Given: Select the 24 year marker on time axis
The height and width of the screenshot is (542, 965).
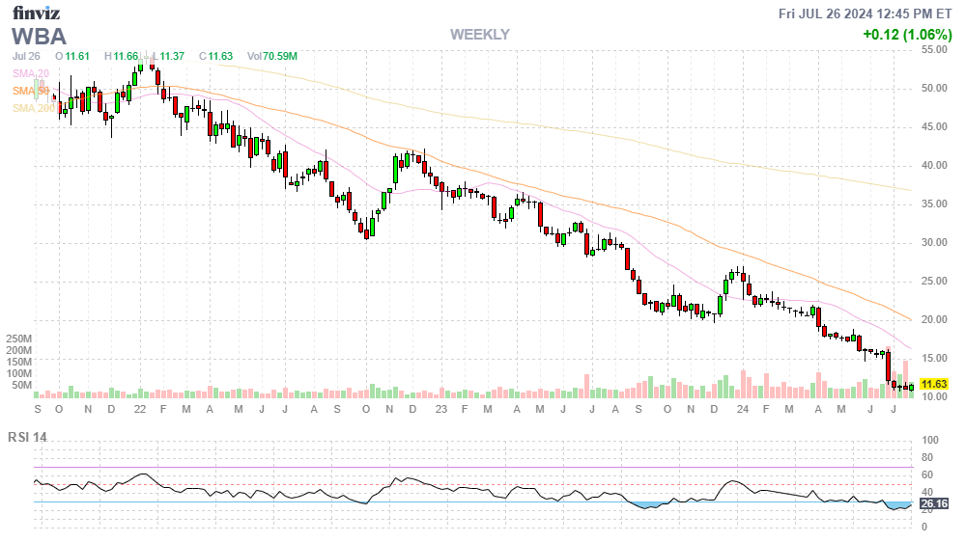Looking at the screenshot, I should 742,409.
